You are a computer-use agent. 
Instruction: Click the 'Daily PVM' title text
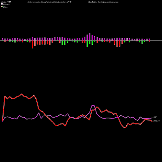[x=6, y=2]
